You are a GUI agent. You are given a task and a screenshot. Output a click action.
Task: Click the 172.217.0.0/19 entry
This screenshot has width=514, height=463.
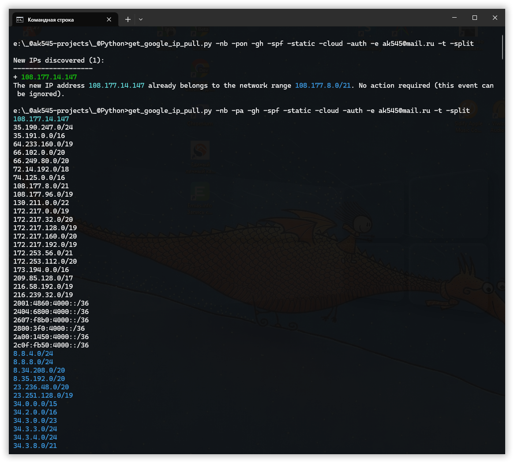(41, 211)
